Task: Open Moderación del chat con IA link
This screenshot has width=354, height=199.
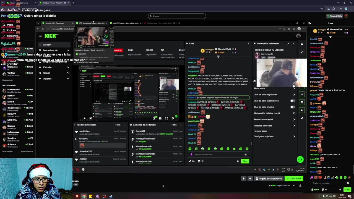Action: pos(274,113)
